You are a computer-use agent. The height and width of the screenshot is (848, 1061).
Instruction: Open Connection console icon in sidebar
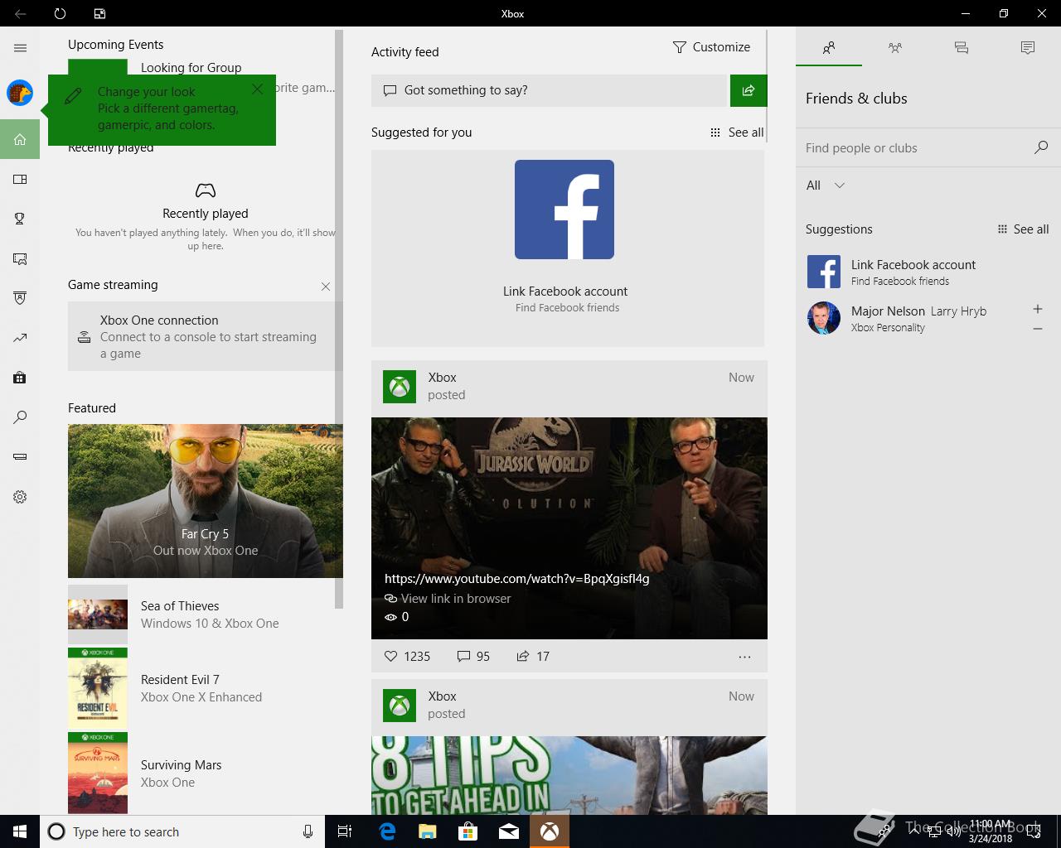[20, 456]
